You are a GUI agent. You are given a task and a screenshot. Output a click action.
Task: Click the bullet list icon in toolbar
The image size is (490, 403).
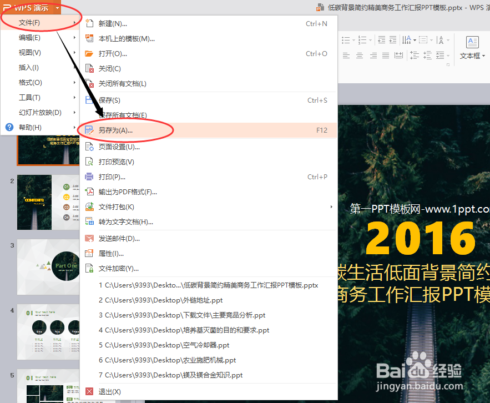point(345,40)
